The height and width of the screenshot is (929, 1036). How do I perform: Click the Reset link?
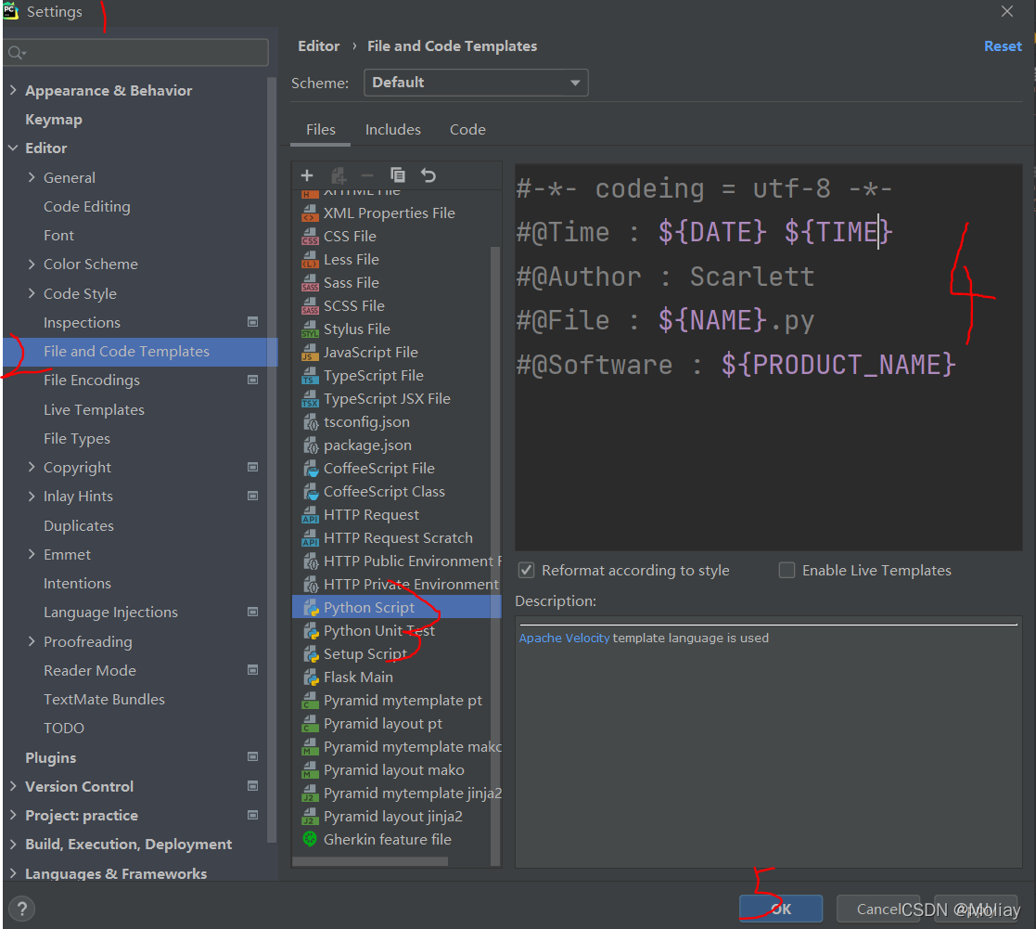1003,46
